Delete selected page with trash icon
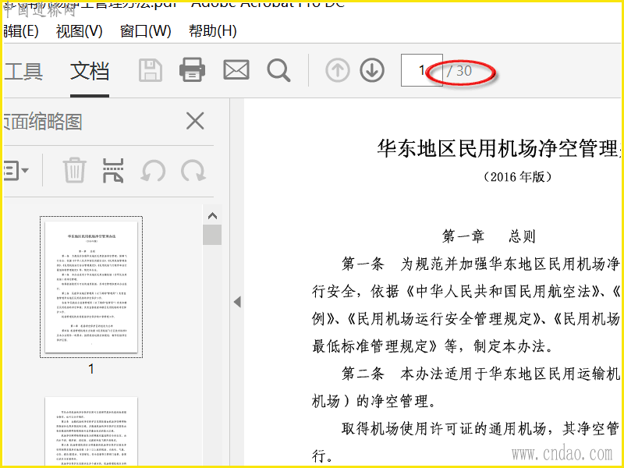The height and width of the screenshot is (468, 624). coord(74,170)
